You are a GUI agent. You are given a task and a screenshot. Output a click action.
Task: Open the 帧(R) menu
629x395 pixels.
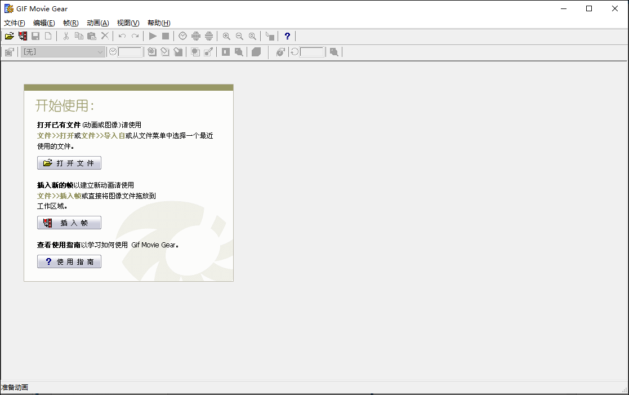tap(71, 23)
